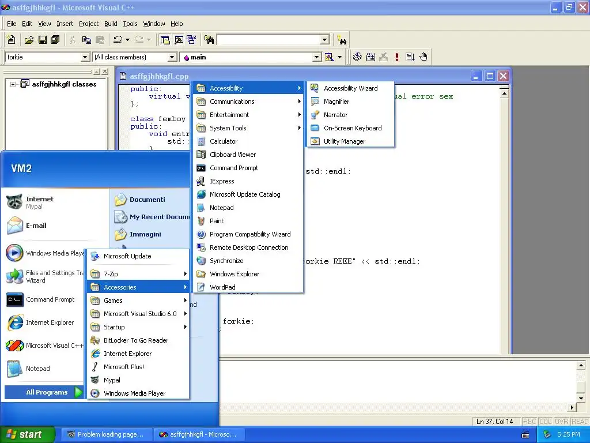Toggle the Output window icon
590x443 pixels.
coord(179,40)
